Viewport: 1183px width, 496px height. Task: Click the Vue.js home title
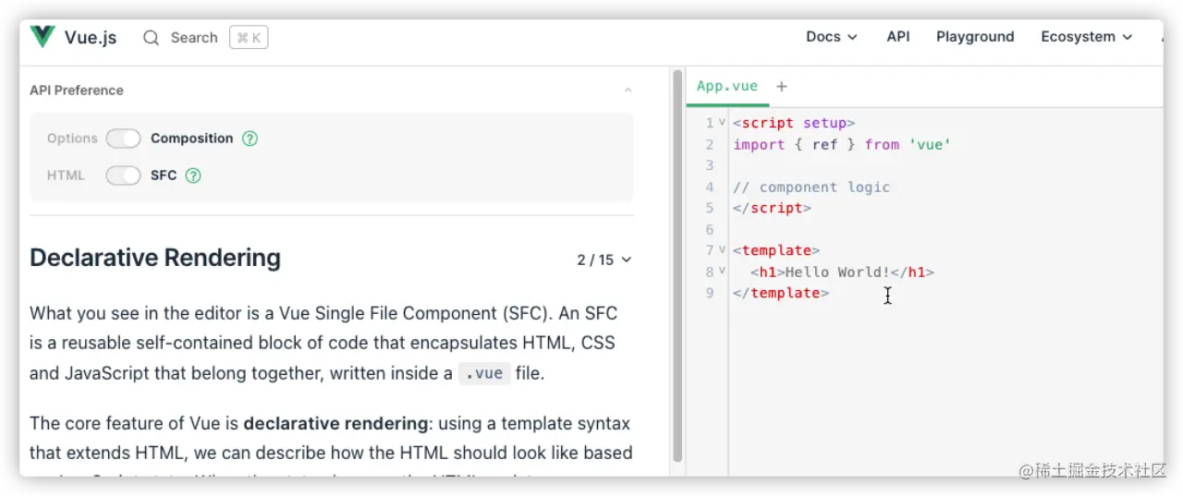point(91,38)
